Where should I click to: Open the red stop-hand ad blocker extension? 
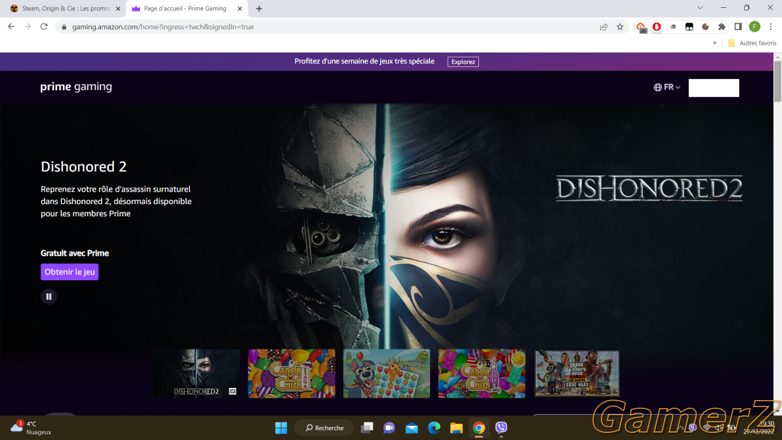pyautogui.click(x=657, y=27)
